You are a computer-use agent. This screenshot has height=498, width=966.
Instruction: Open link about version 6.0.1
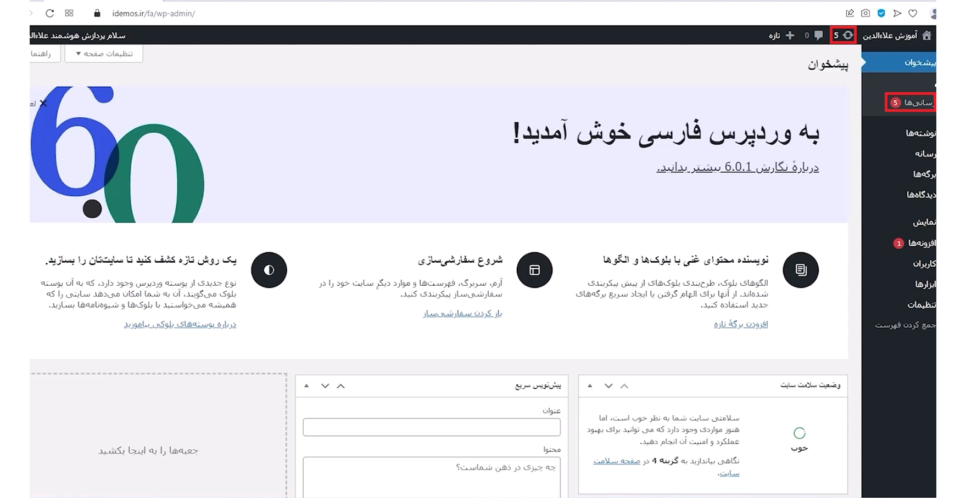point(738,167)
